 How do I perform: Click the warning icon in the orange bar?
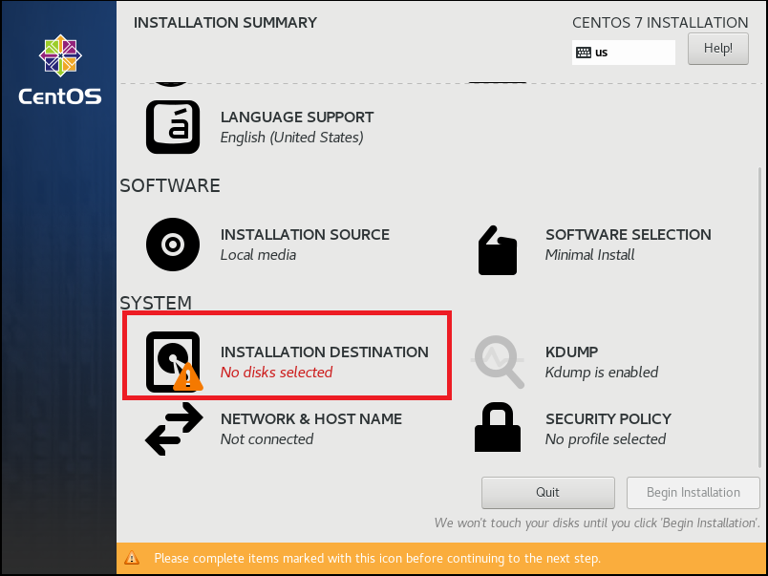coord(132,558)
